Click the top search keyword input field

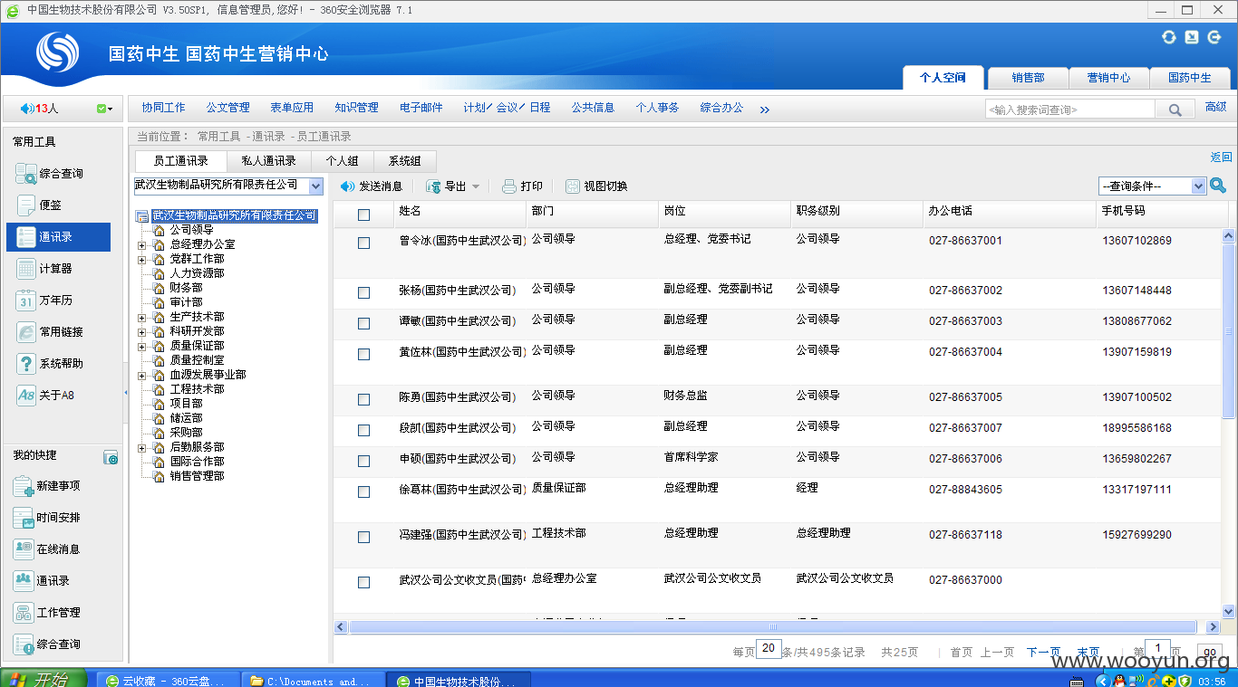(x=1069, y=110)
